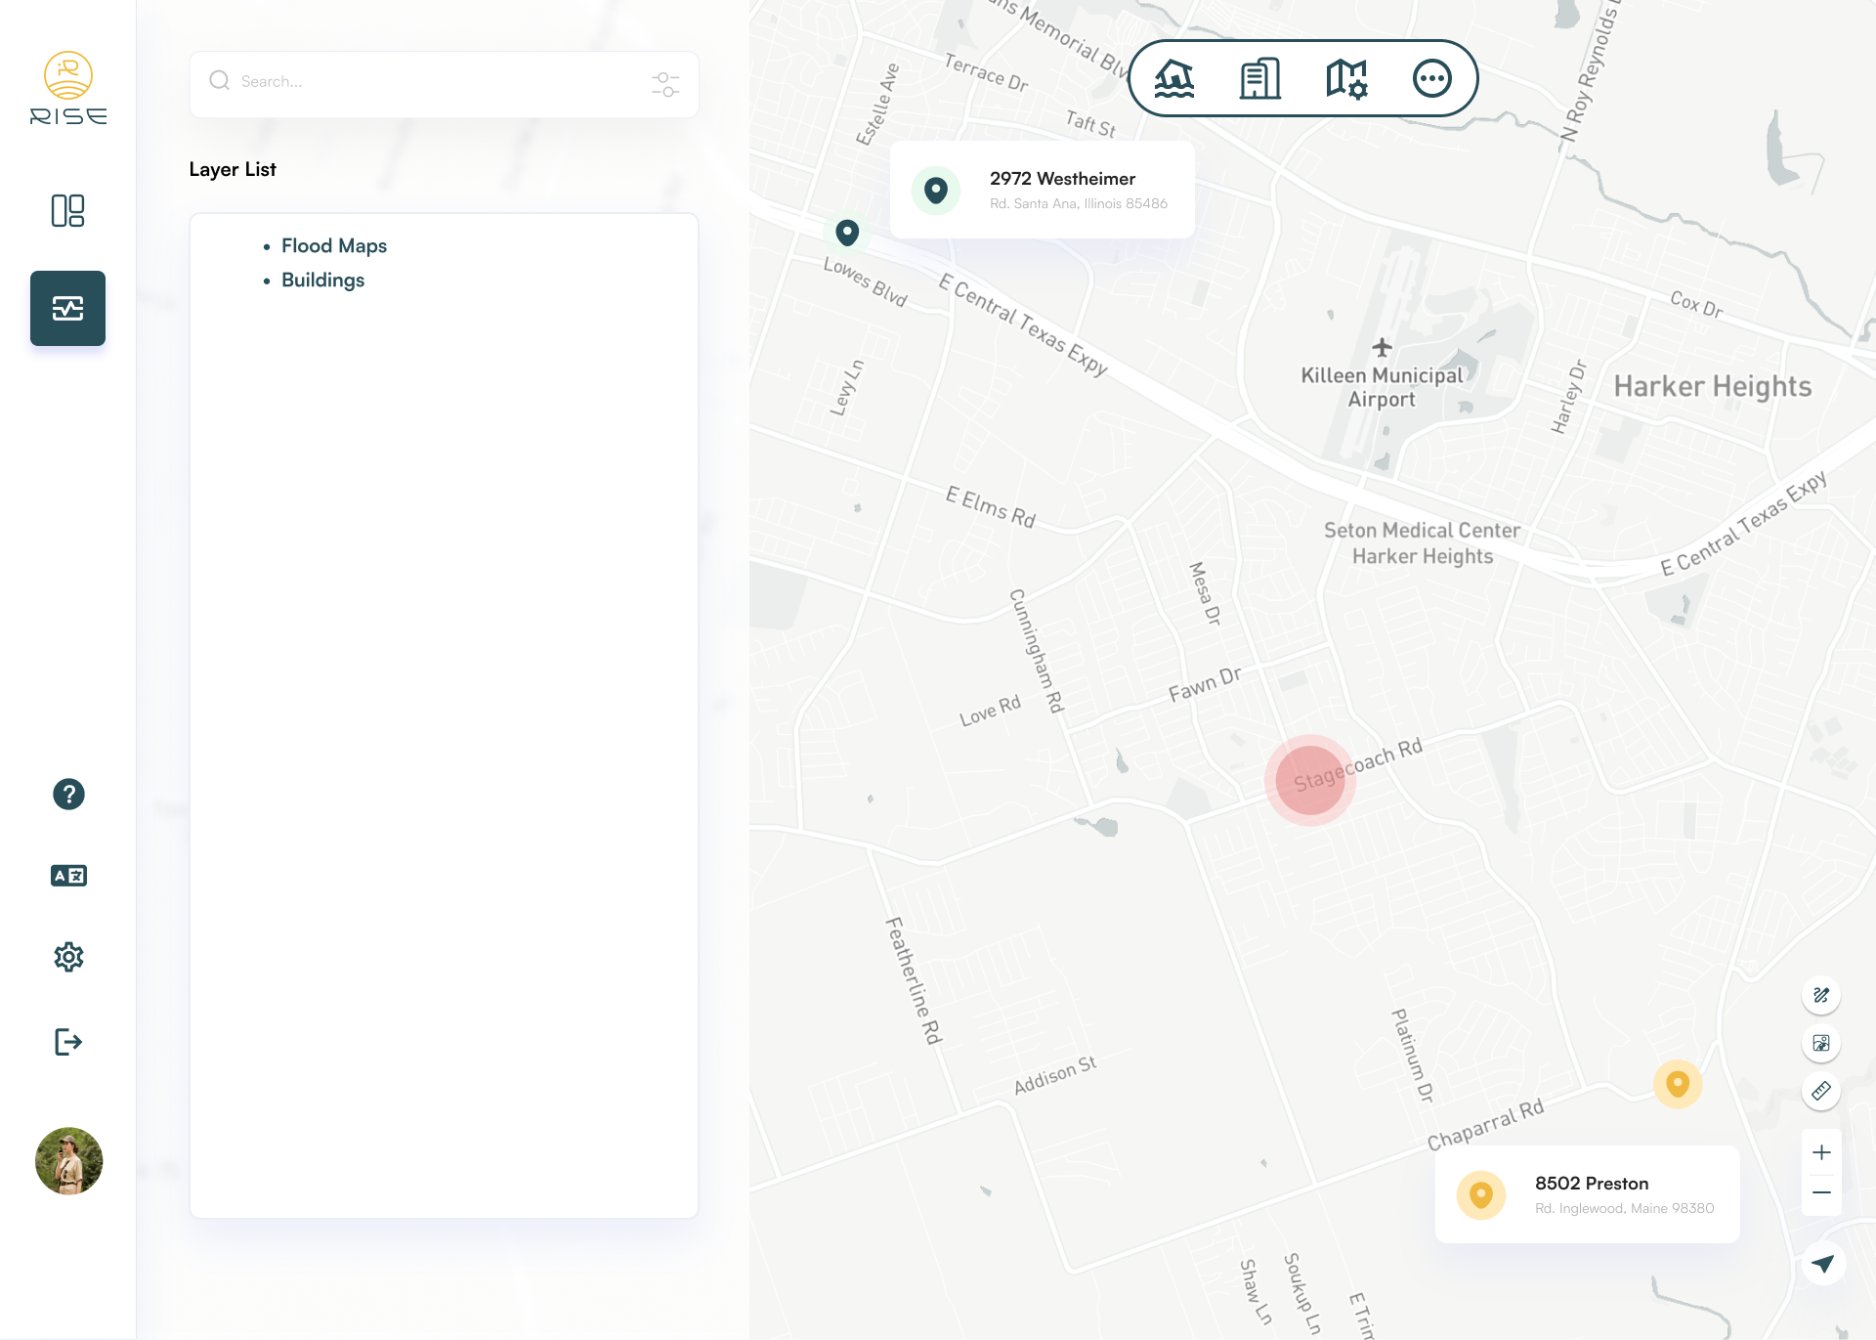
Task: Activate the freehand draw tool
Action: point(1821,996)
